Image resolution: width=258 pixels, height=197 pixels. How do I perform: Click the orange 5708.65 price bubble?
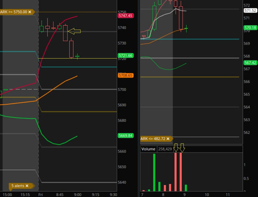[x=126, y=75]
